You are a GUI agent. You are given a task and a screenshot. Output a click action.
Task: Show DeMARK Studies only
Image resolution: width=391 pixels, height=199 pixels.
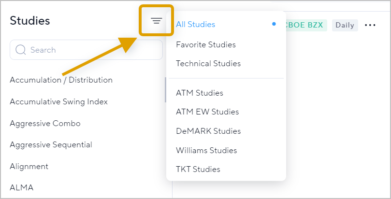[208, 131]
